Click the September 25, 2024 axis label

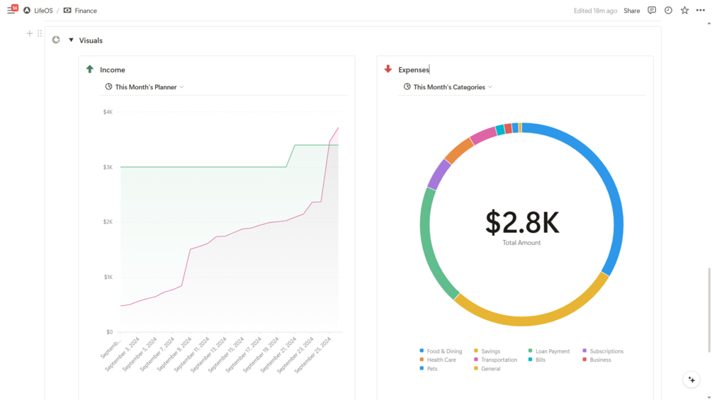point(313,355)
